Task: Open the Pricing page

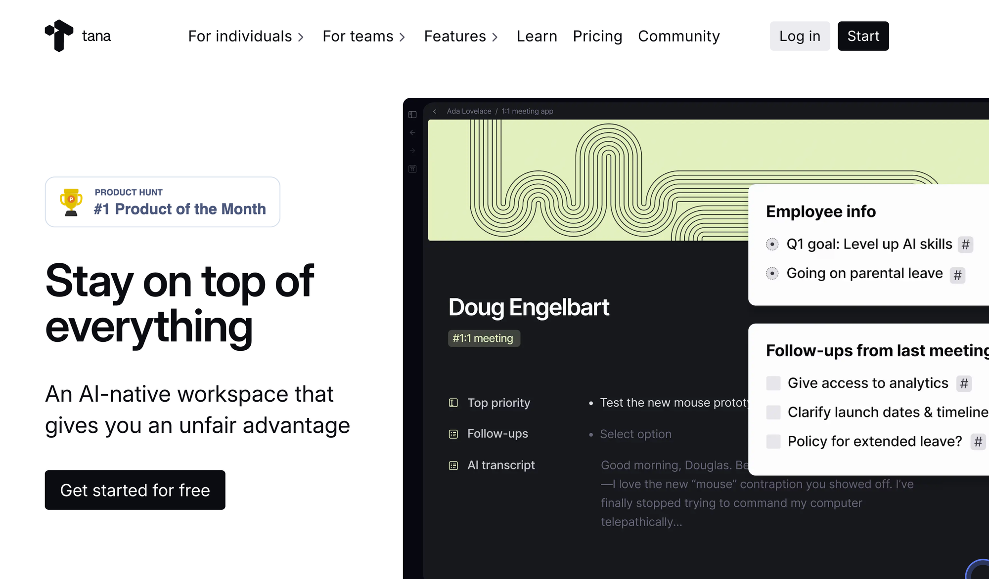Action: 597,36
